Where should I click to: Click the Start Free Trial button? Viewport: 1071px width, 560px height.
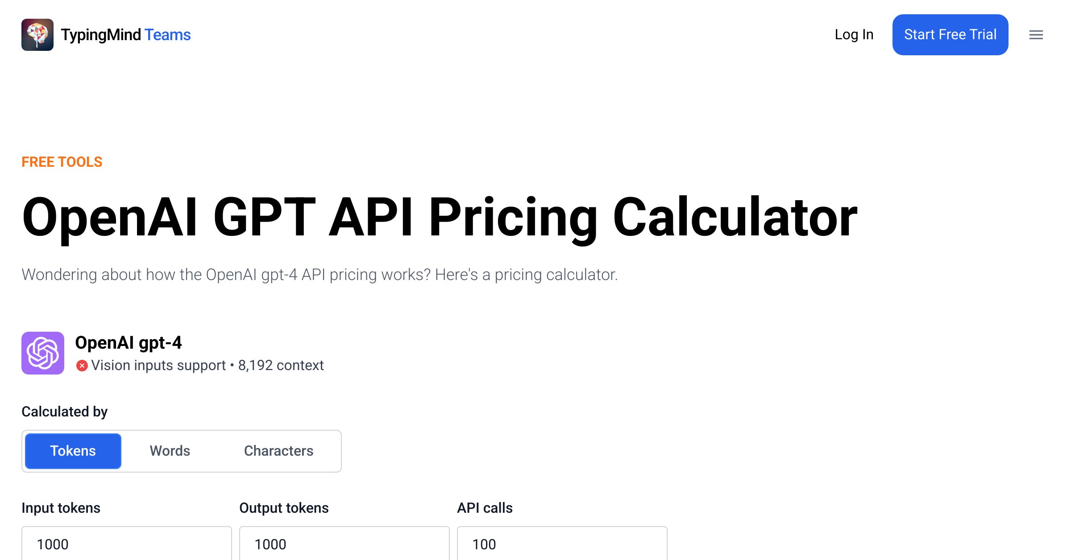[950, 35]
